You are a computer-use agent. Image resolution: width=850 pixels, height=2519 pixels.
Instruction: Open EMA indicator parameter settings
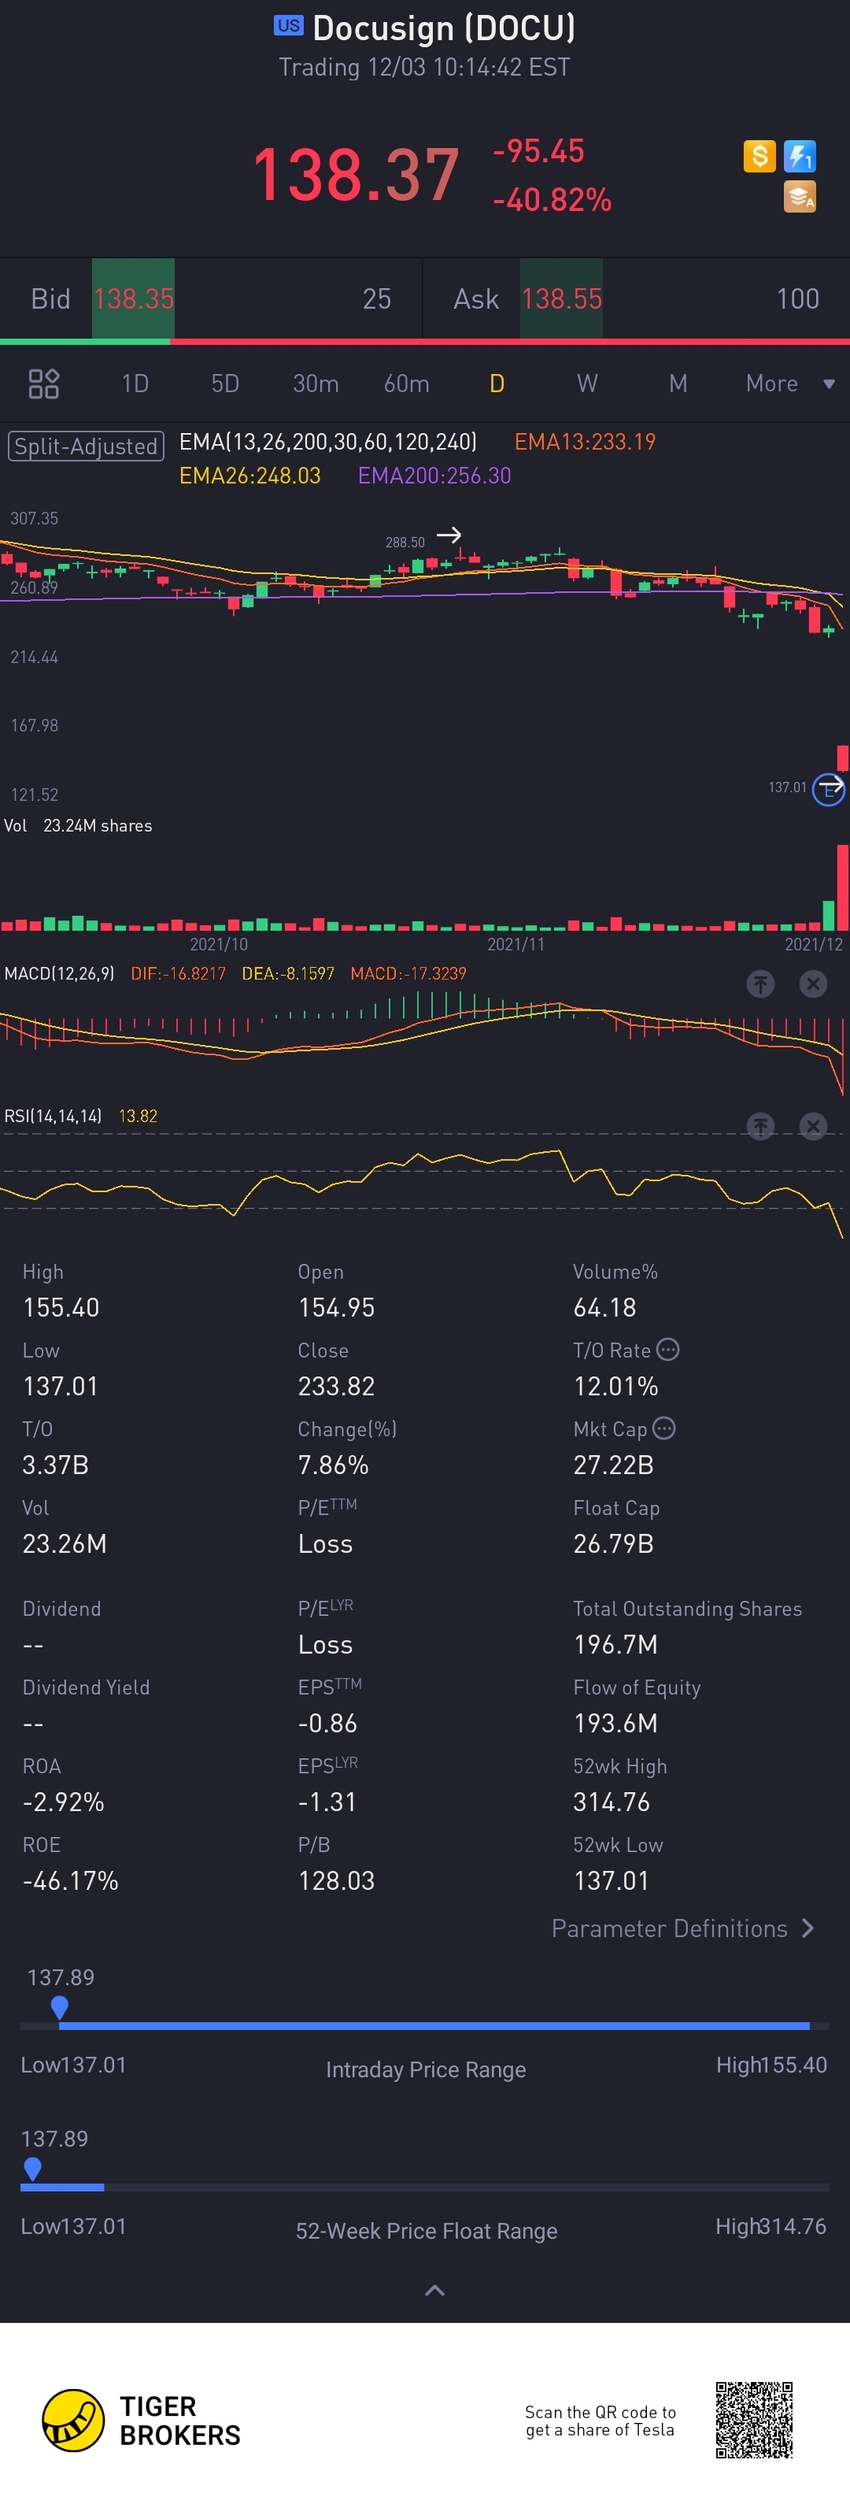(328, 442)
